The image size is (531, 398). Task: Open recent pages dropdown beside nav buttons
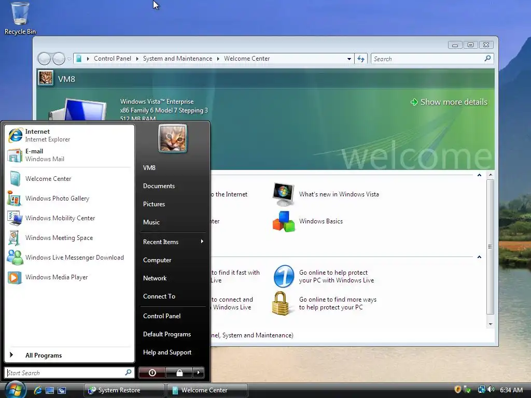coord(69,59)
